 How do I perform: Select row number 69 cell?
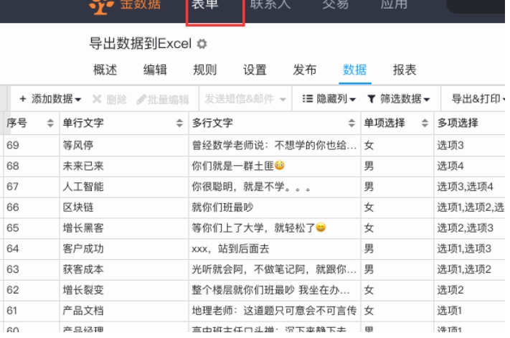point(32,146)
